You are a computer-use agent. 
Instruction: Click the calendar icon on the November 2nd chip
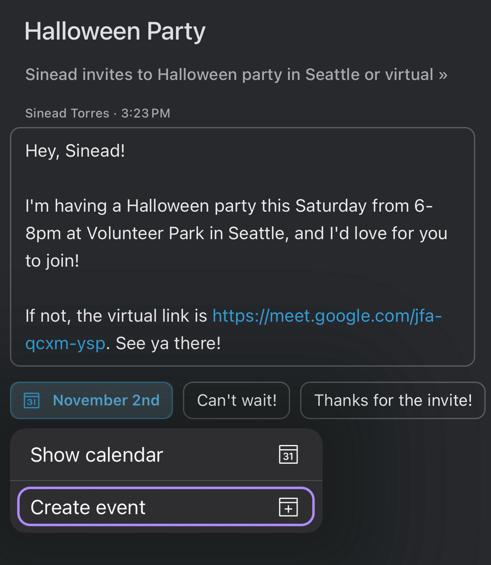[32, 400]
